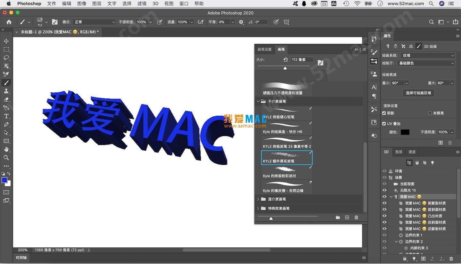Open the 绘画系统 dropdown
461x264 pixels.
(428, 55)
